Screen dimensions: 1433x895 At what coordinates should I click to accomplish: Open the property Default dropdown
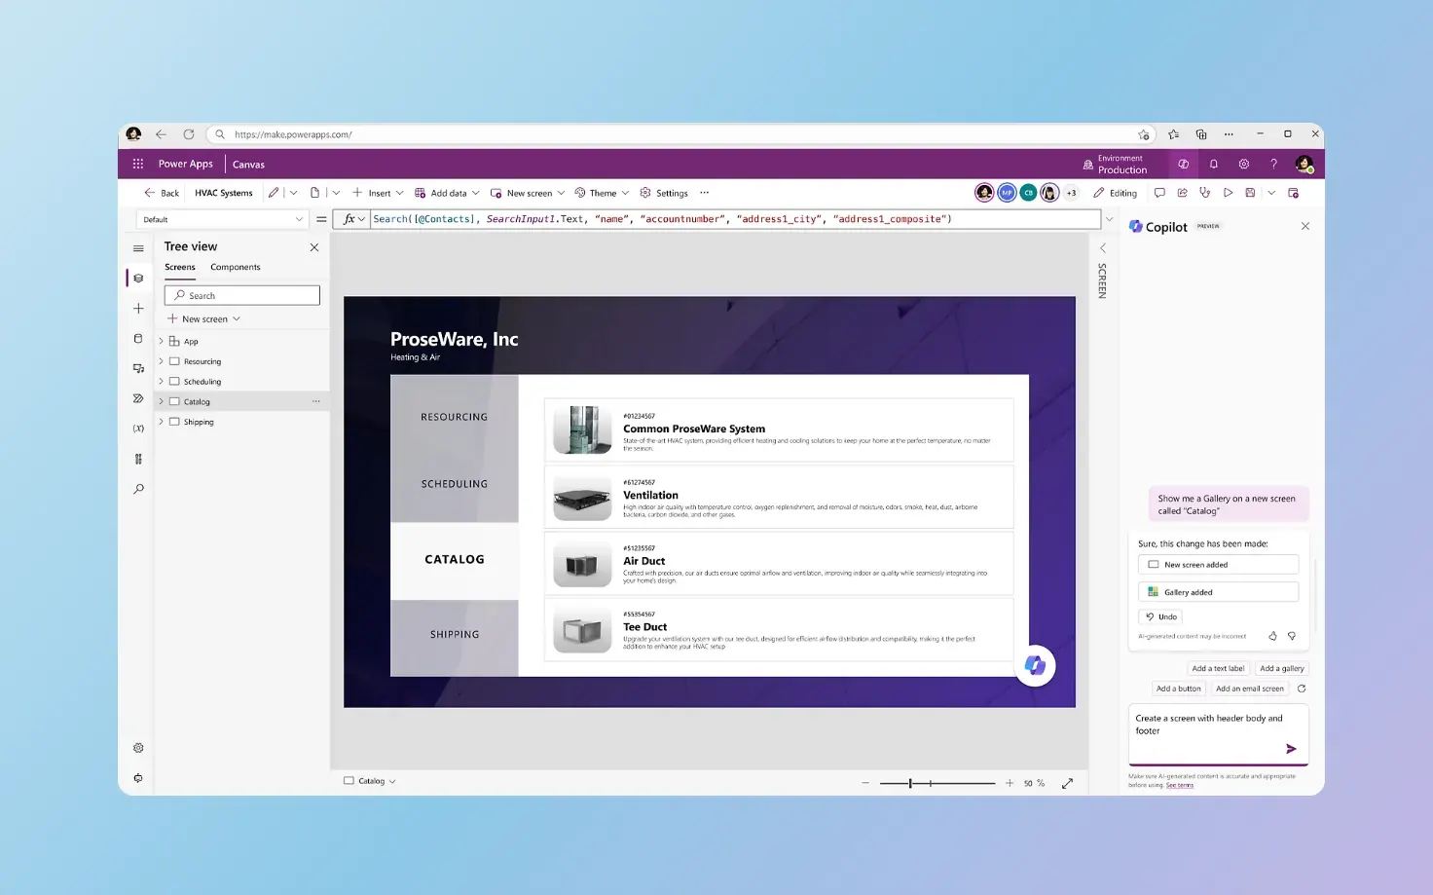(x=223, y=219)
